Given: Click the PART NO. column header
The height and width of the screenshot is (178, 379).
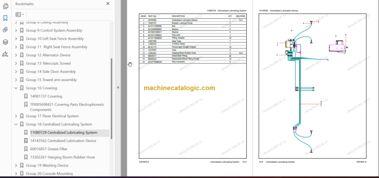Looking at the screenshot, I should [152, 16].
